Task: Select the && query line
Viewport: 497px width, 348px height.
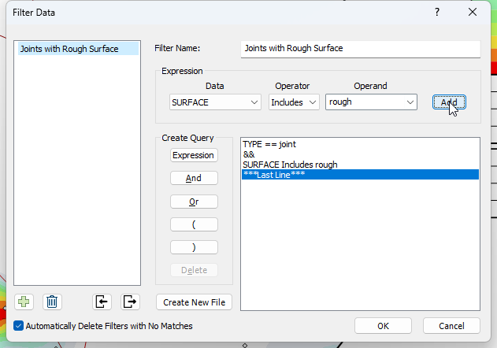Action: pos(360,154)
